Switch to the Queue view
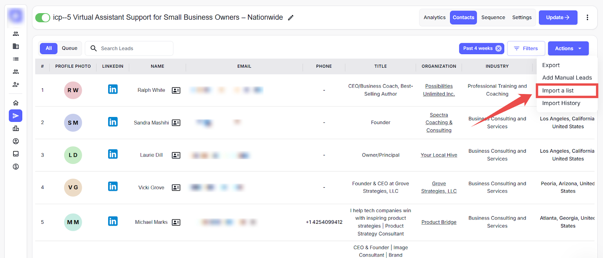This screenshot has height=258, width=603. [x=69, y=48]
